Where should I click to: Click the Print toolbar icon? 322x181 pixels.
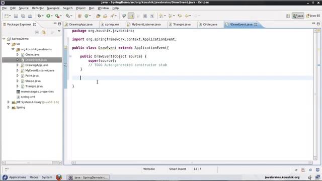pos(30,16)
